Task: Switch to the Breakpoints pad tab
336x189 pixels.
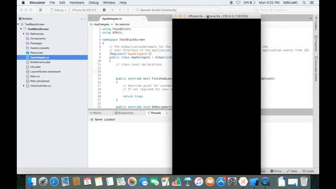Action: coord(124,113)
